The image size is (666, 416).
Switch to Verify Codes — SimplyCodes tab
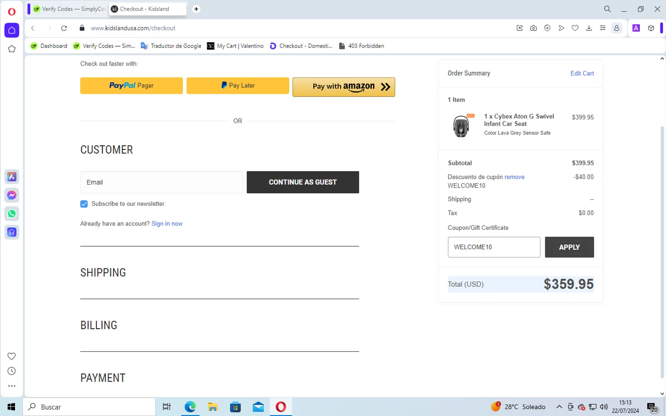tap(69, 9)
